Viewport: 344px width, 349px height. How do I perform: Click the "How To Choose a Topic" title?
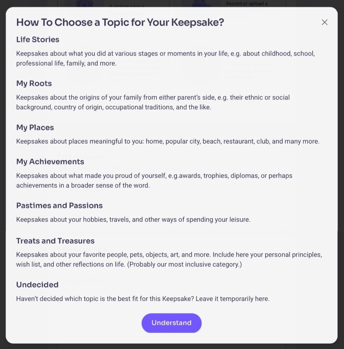[120, 22]
